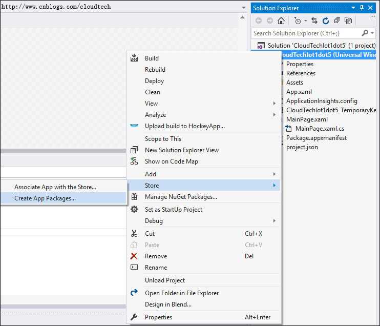
Task: Choose Upload build to HockeyApp...
Action: click(204, 126)
